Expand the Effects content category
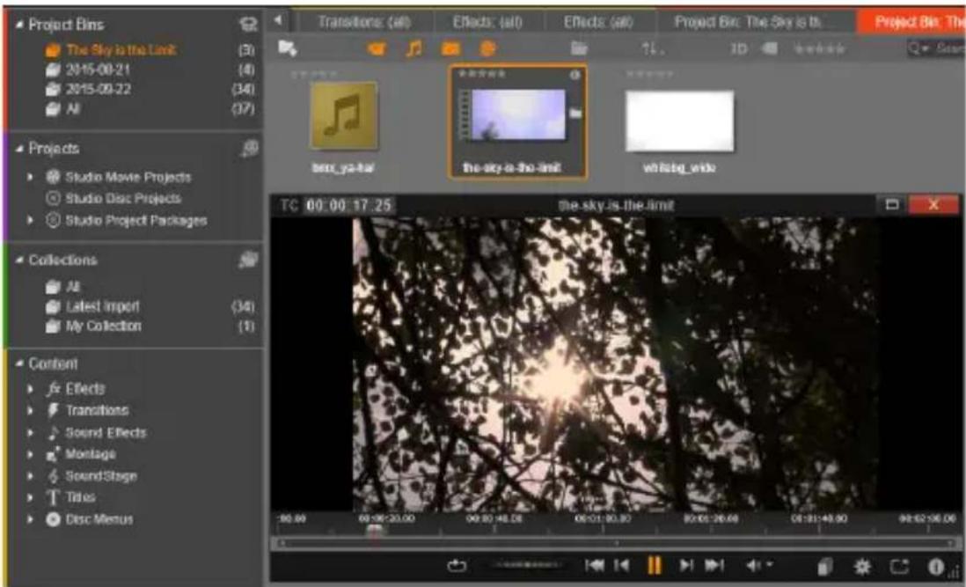 point(30,389)
